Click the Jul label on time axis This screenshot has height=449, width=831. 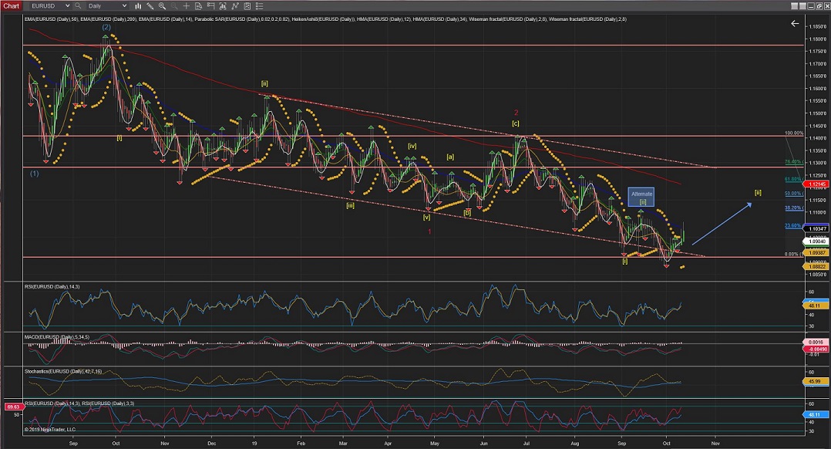coord(527,443)
